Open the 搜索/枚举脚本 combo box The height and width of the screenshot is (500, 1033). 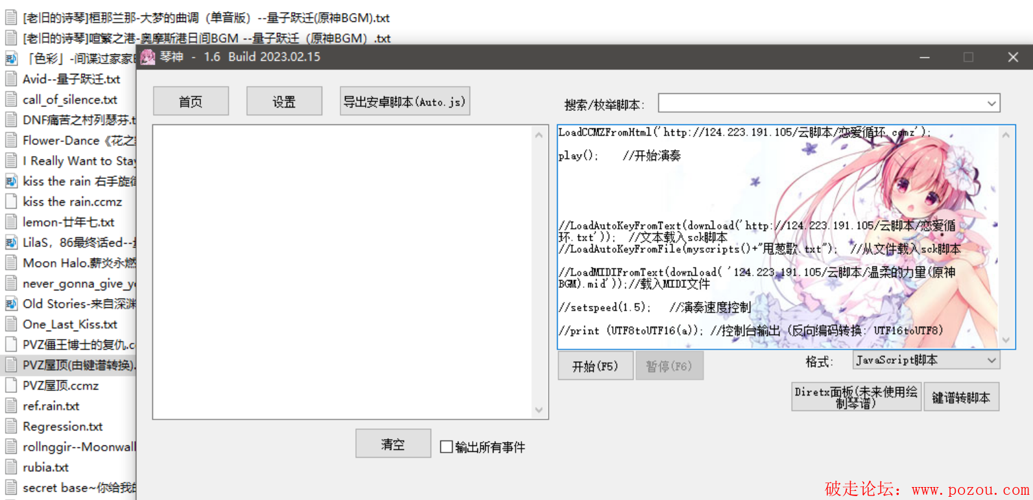(x=829, y=103)
